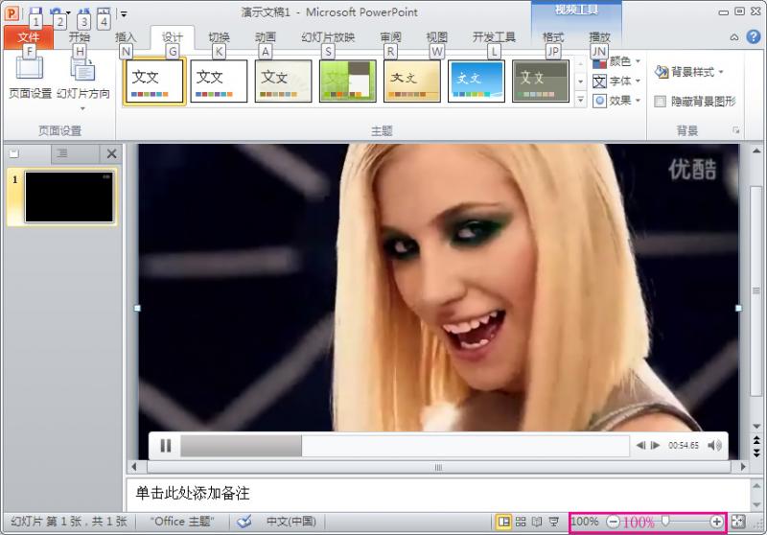Step the video forward
The image size is (767, 535).
656,445
